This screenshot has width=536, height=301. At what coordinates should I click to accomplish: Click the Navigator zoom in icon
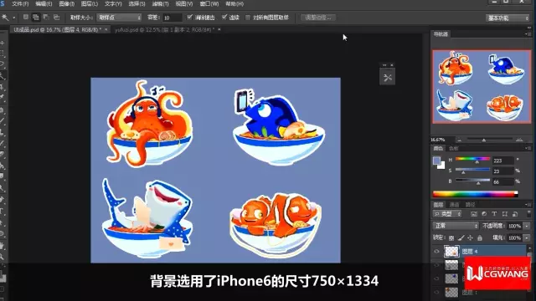[519, 140]
